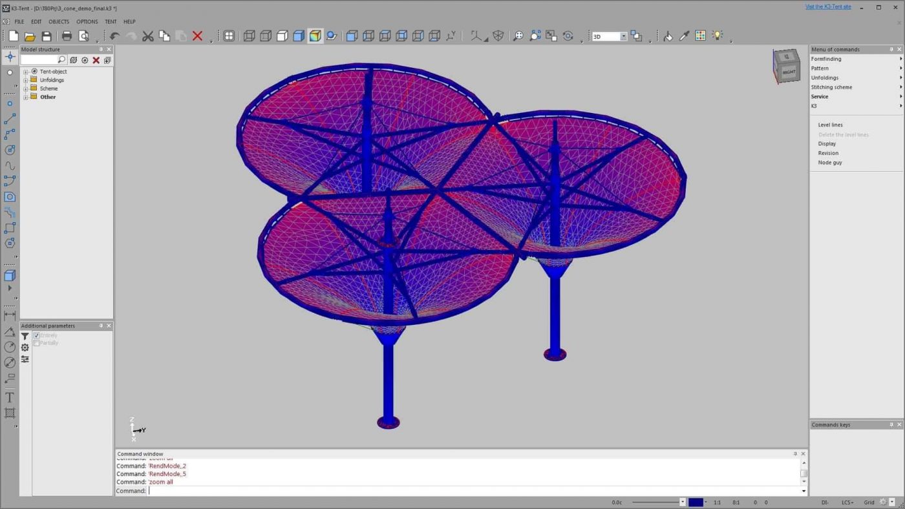The height and width of the screenshot is (509, 905).
Task: Click the red X Delete icon in toolbar
Action: coord(197,36)
